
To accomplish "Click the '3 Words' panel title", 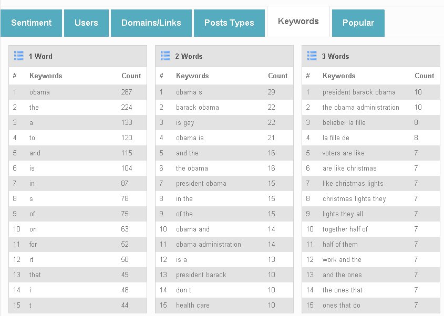I will (x=335, y=56).
